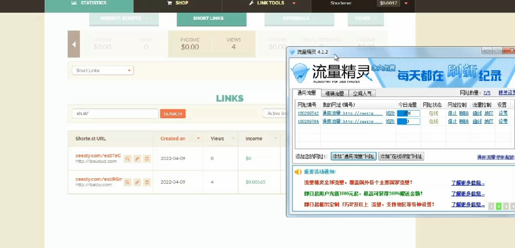Image resolution: width=515 pixels, height=248 pixels.
Task: Switch to the 精确流量 tab
Action: pos(334,94)
